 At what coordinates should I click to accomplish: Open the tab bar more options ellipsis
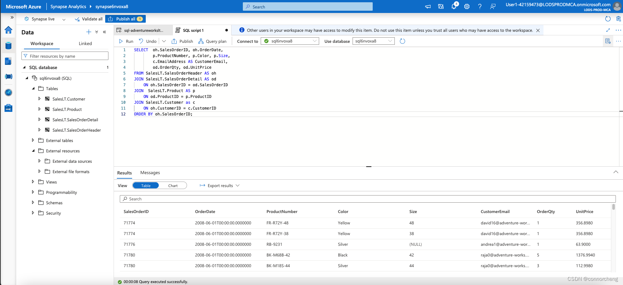point(618,30)
